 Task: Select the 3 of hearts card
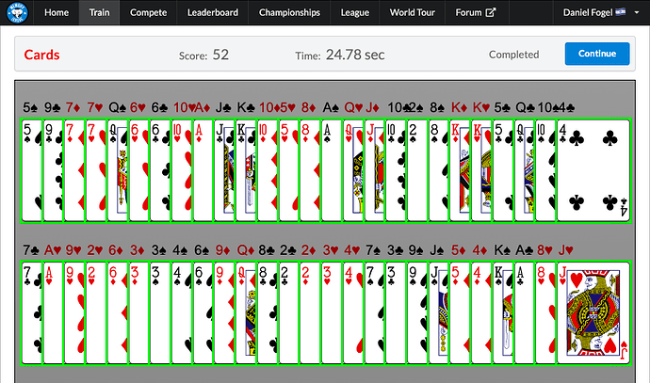[x=332, y=312]
